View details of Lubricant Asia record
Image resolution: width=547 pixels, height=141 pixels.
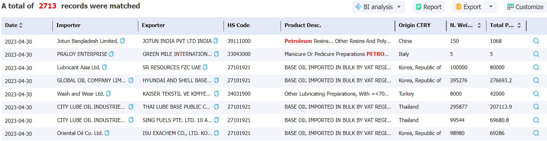tap(536, 67)
